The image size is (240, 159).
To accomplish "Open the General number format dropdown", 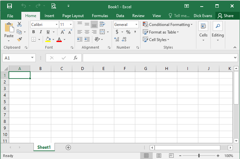I will click(x=136, y=25).
